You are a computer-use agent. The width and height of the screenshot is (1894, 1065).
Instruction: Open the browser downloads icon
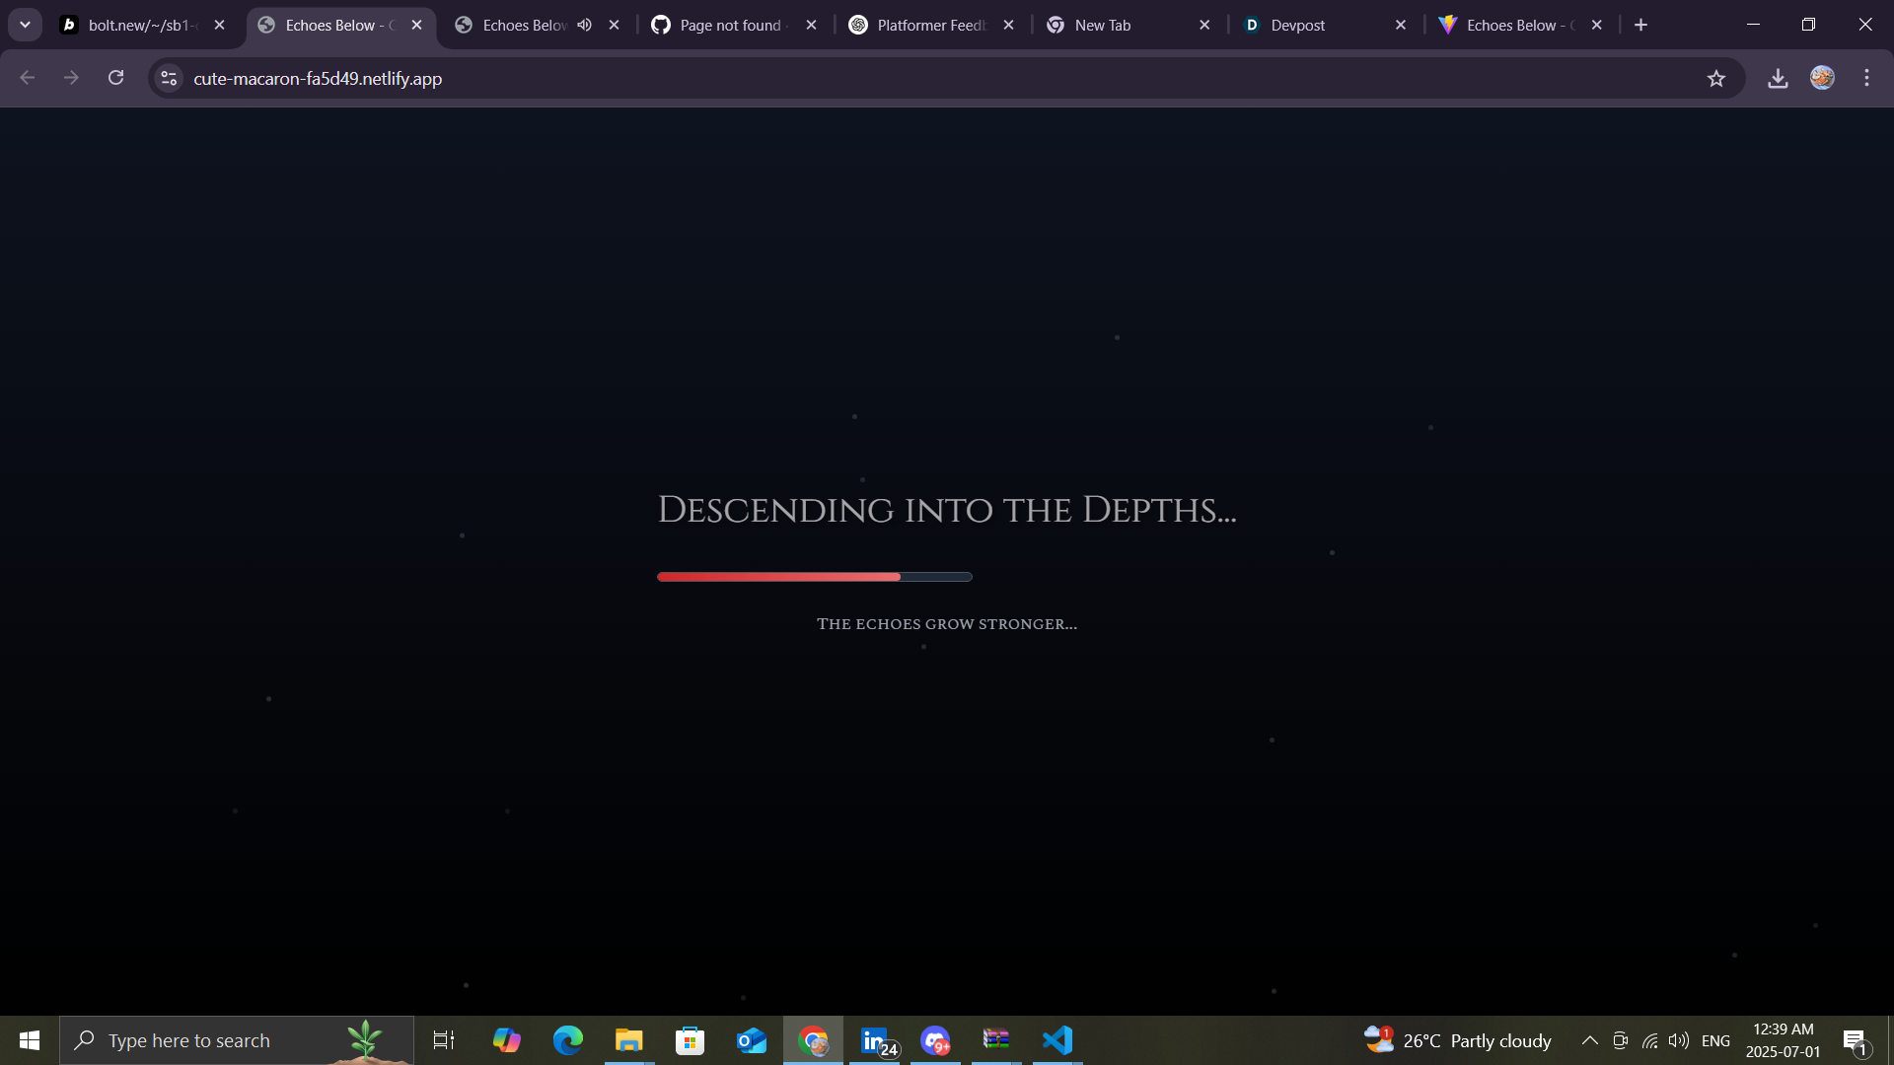tap(1778, 79)
